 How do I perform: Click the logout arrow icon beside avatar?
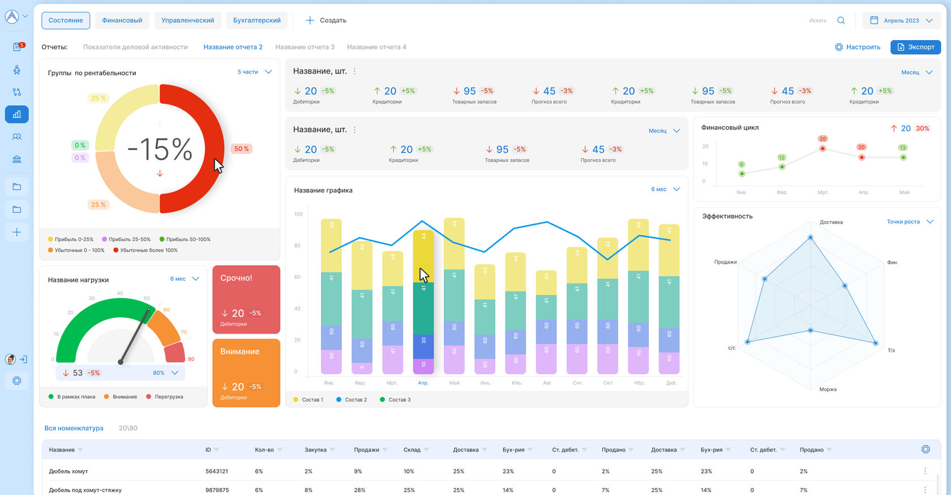point(23,359)
